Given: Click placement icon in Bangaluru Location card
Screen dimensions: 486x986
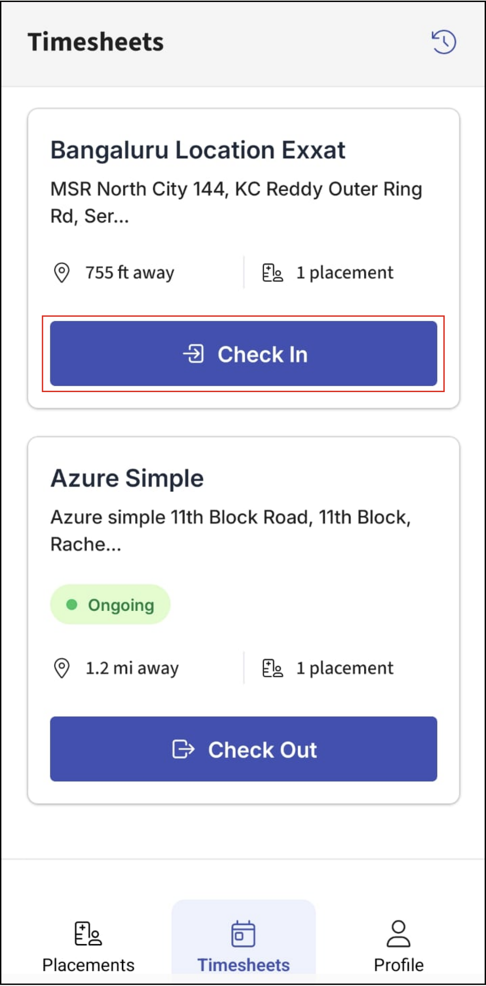Looking at the screenshot, I should pyautogui.click(x=272, y=273).
